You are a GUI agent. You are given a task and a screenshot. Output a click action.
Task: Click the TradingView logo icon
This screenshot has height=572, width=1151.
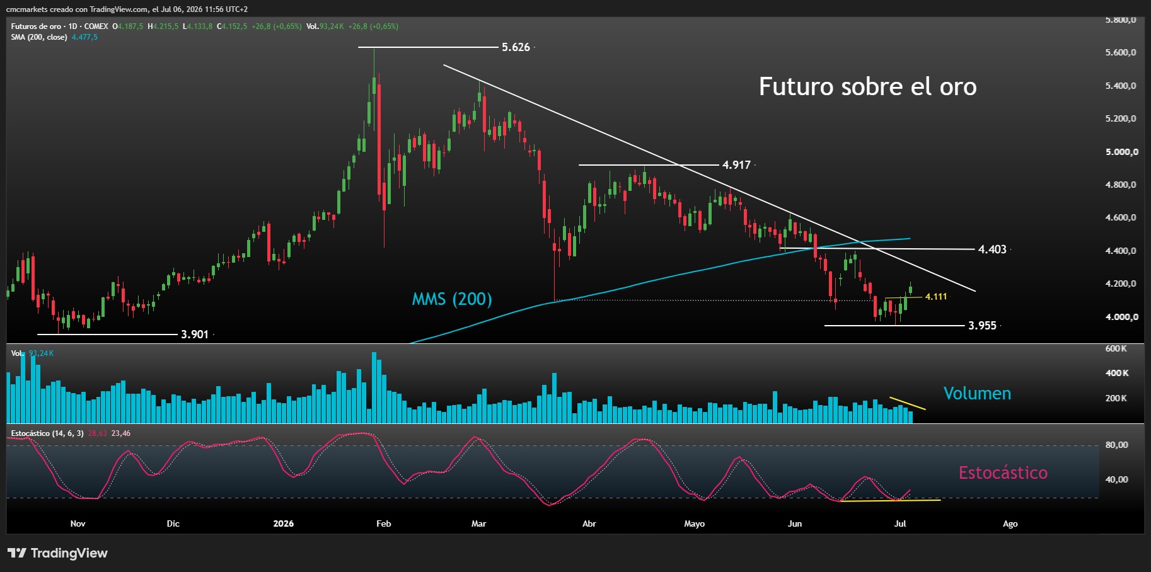[x=17, y=553]
